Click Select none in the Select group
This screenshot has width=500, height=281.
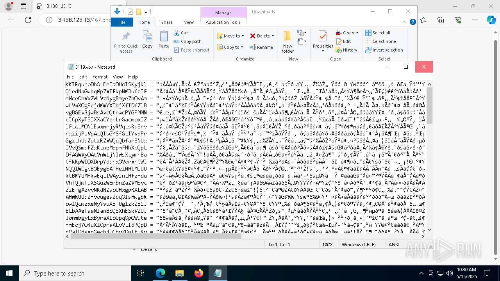point(380,41)
